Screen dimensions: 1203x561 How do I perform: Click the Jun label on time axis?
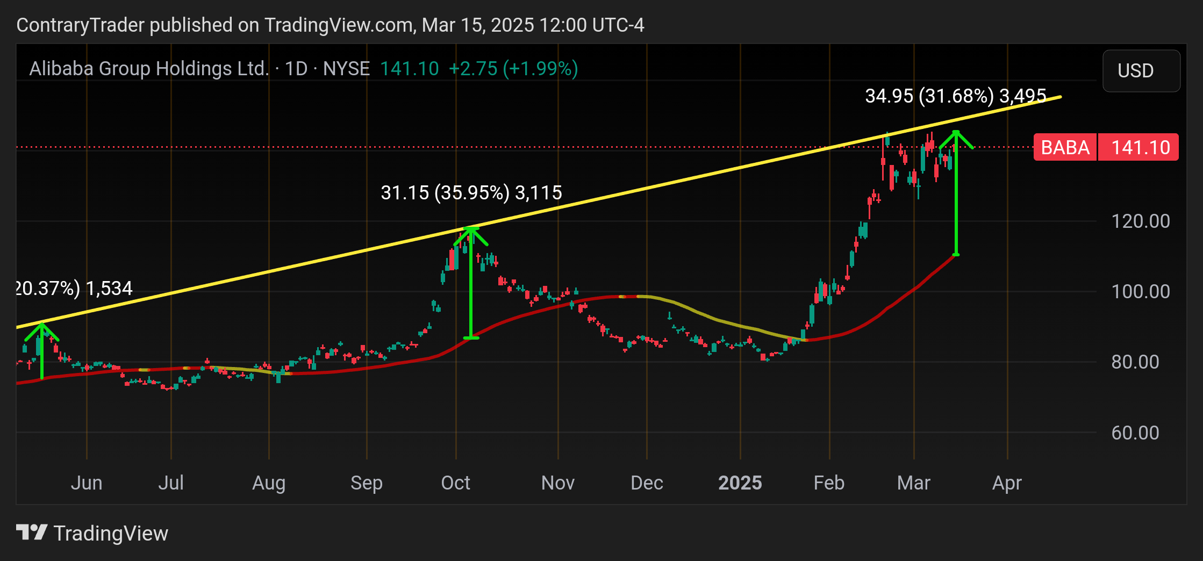coord(87,483)
